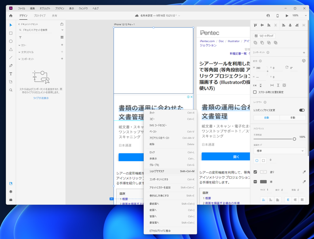Switch to the プロトタイプ tab
The image size is (314, 239).
coord(39,16)
